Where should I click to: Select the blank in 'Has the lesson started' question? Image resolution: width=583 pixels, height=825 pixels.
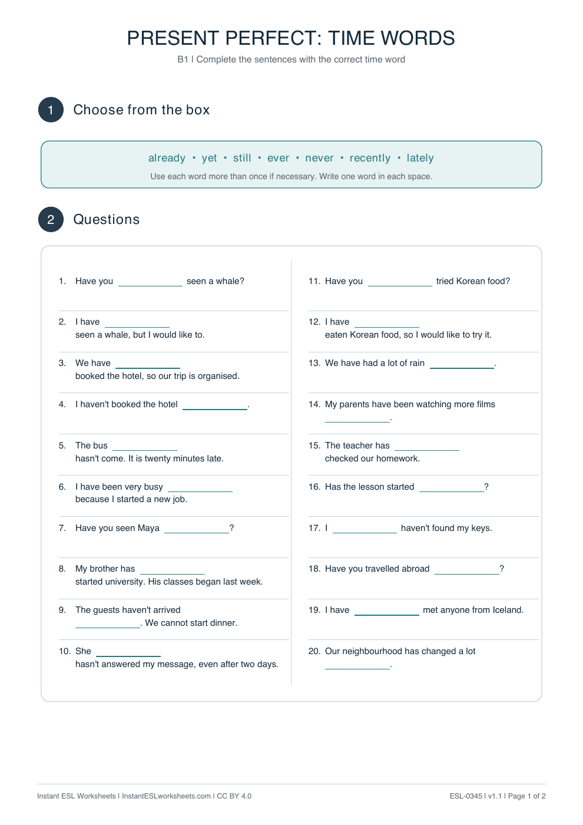tap(451, 487)
